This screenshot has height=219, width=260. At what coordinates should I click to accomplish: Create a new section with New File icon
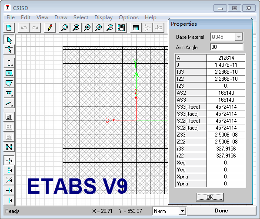[9, 27]
